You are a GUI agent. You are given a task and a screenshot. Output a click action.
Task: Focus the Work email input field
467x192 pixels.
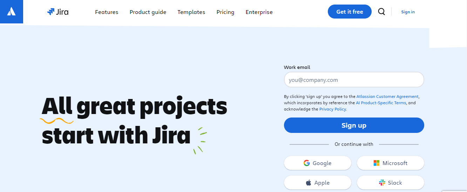tap(354, 80)
